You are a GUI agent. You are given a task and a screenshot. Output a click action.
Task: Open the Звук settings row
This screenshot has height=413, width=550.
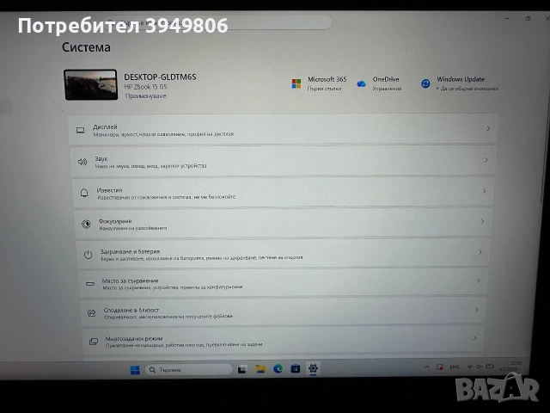284,161
